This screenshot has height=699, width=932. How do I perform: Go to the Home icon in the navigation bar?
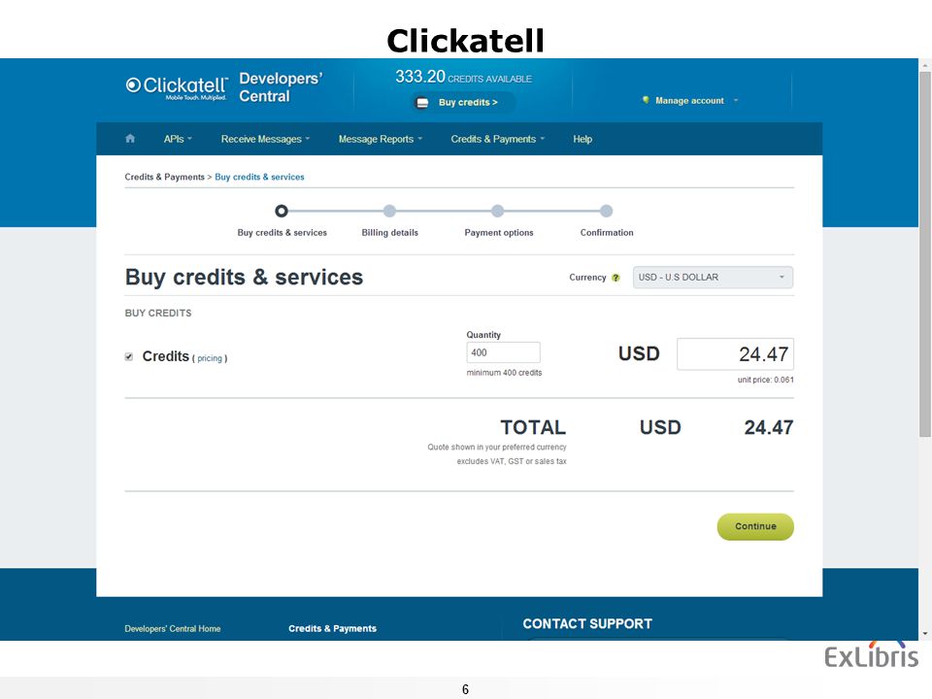point(130,139)
